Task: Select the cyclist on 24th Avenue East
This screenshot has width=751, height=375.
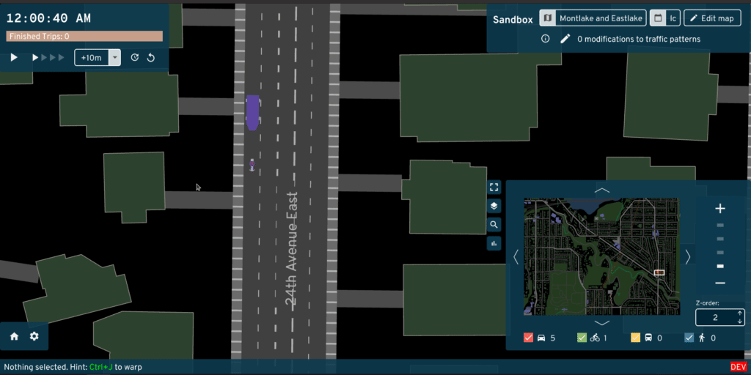Action: pos(252,165)
